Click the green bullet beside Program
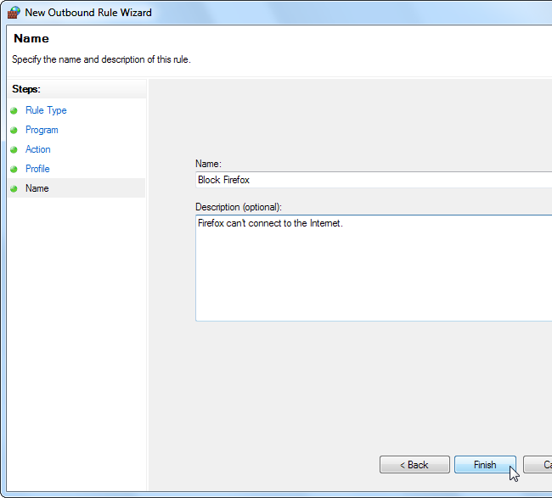Screen dimensions: 552x498 coord(14,130)
